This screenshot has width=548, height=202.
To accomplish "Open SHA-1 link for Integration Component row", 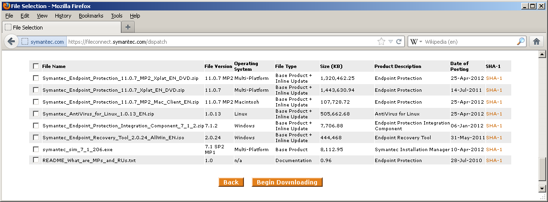I will pos(494,126).
